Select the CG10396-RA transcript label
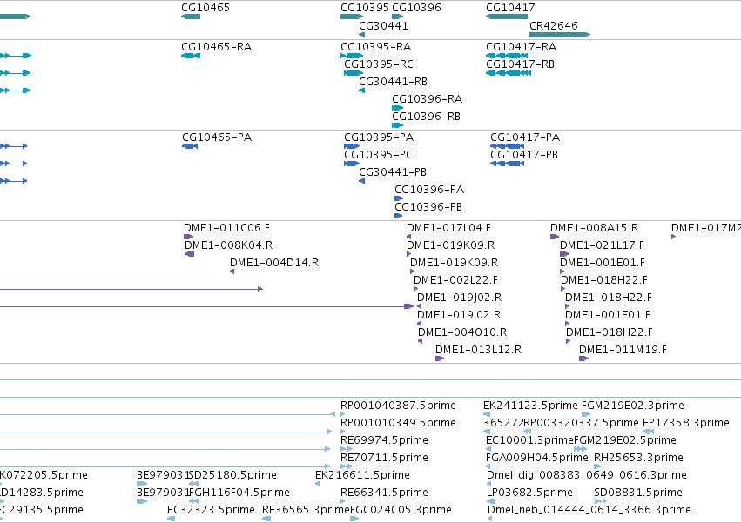741x523 pixels. 428,99
